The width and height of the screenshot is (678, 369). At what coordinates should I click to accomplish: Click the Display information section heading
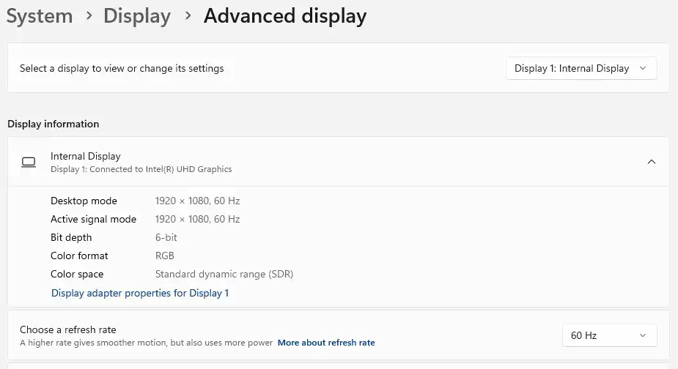coord(53,124)
